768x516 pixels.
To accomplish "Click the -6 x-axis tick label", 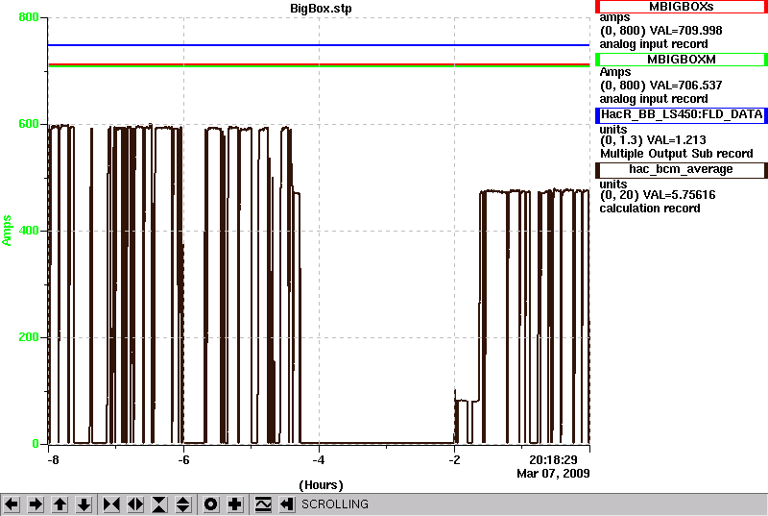I will [x=183, y=460].
